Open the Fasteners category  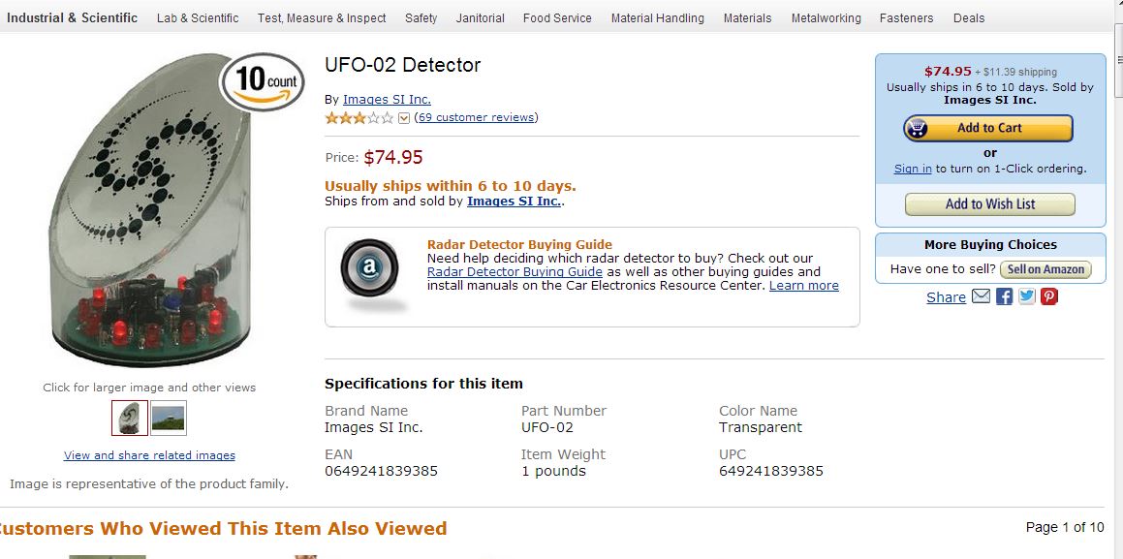click(x=906, y=18)
